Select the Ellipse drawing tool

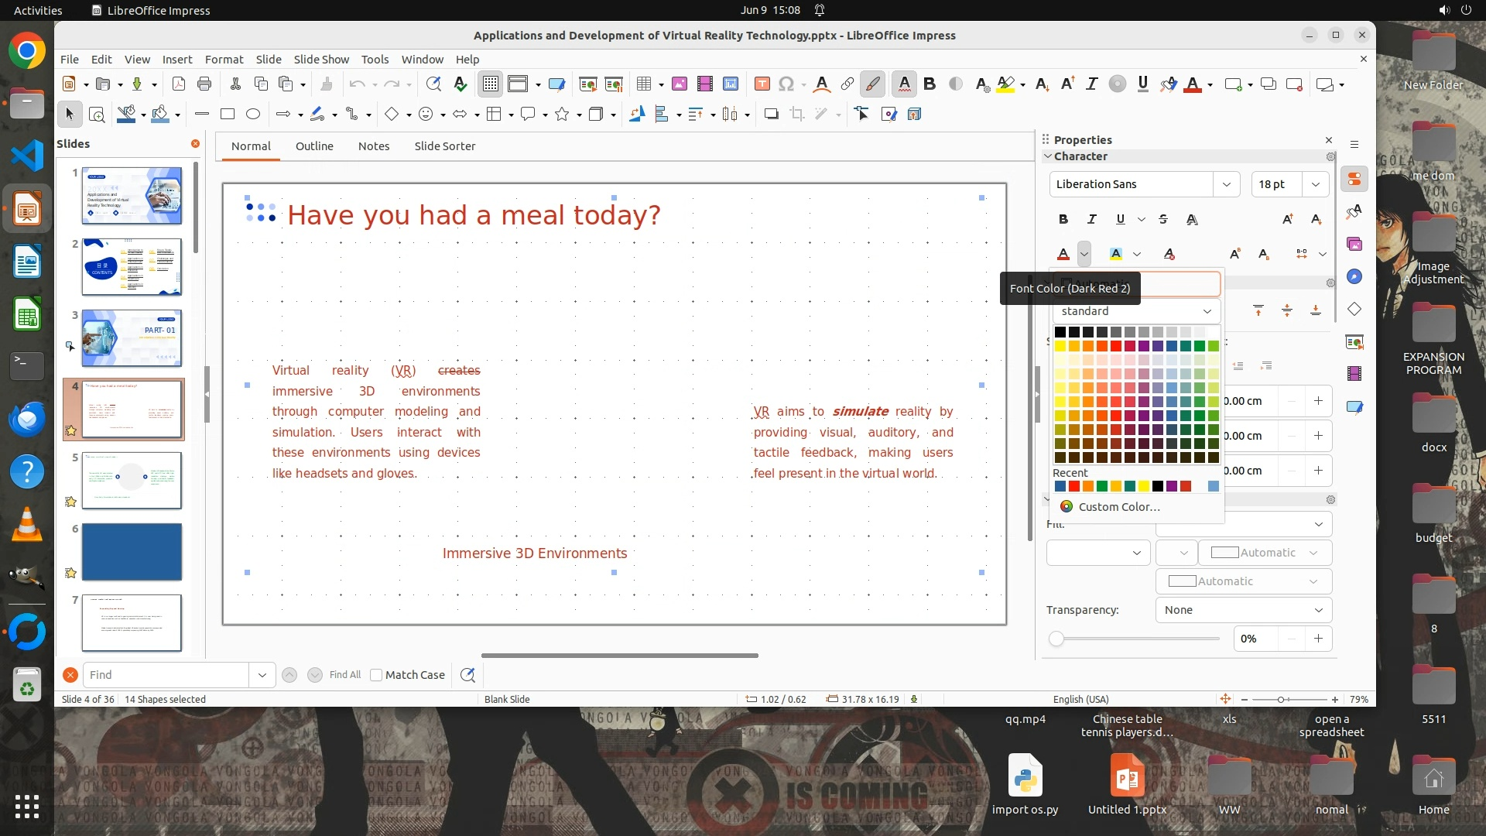click(x=253, y=115)
